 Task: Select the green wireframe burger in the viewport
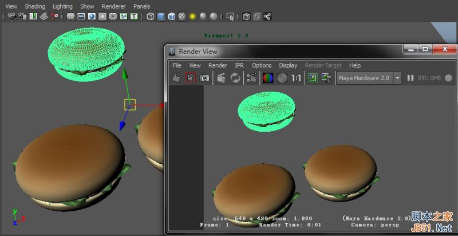coord(86,54)
